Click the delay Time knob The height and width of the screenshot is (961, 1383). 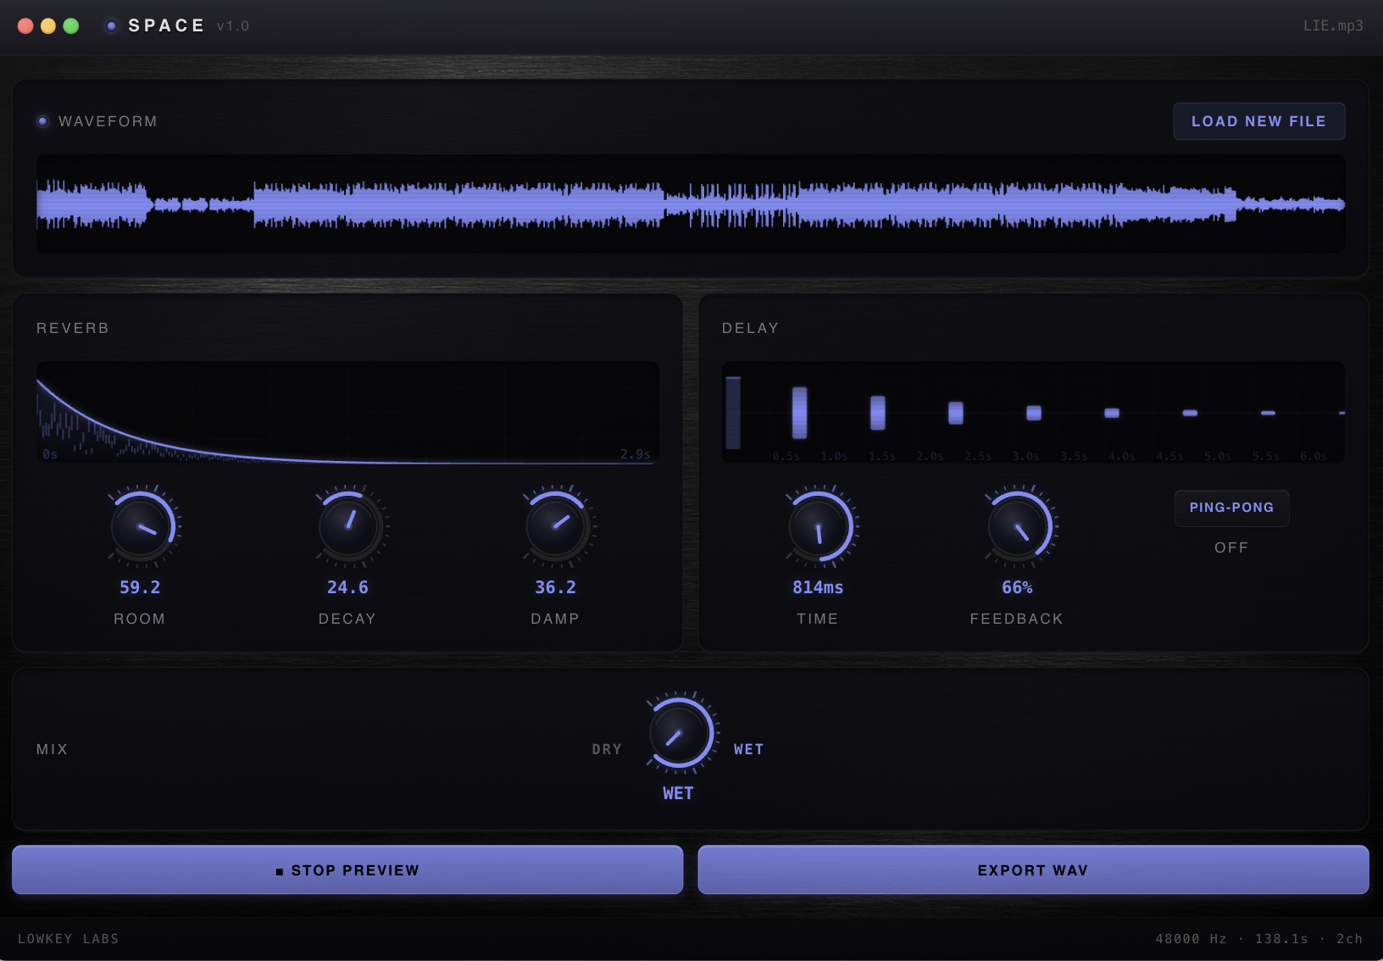[819, 527]
